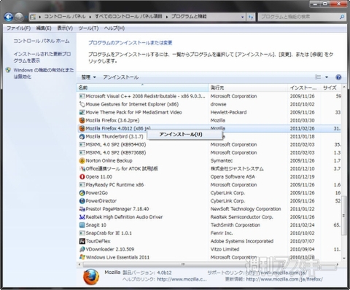
Task: Expand the arrow after すべてのコントロールパネル項目
Action: (x=167, y=17)
